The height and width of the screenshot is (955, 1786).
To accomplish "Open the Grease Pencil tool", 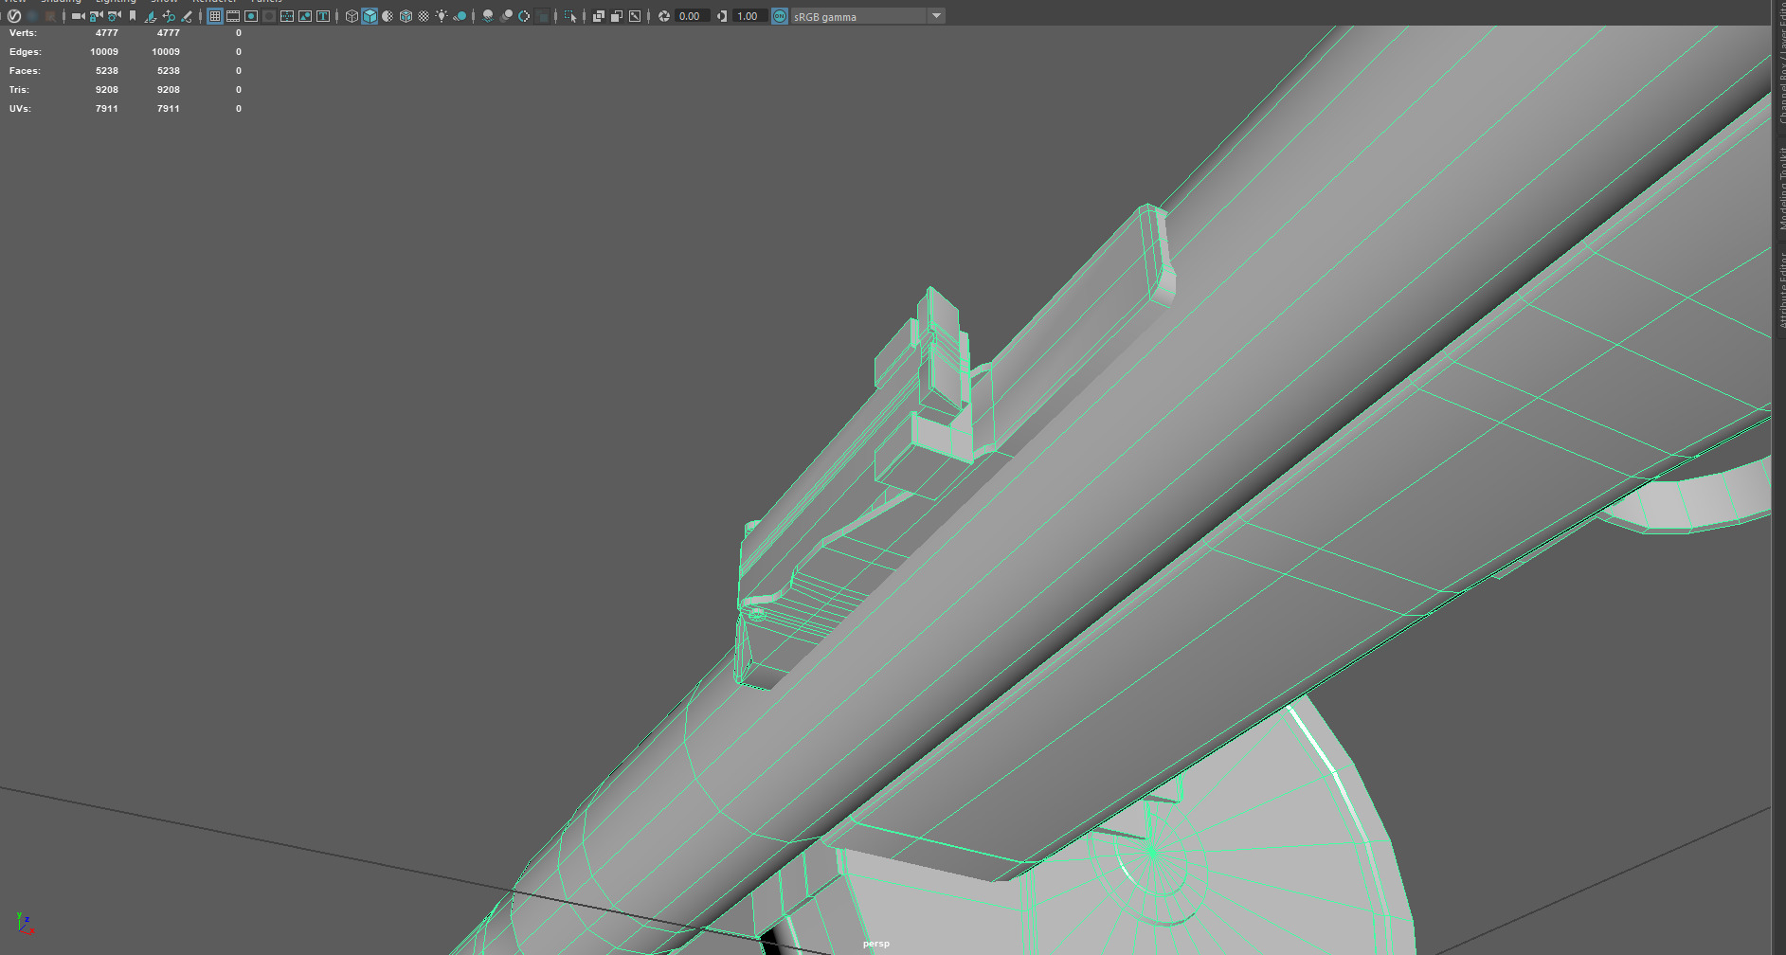I will 187,16.
